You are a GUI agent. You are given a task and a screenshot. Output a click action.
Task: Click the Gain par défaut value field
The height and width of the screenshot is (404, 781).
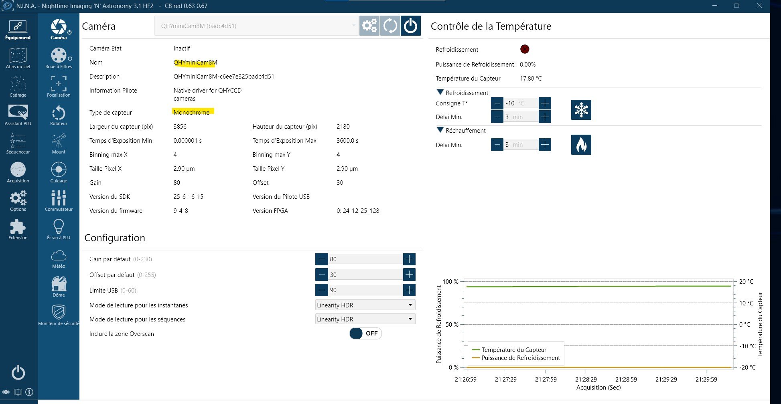(x=365, y=259)
